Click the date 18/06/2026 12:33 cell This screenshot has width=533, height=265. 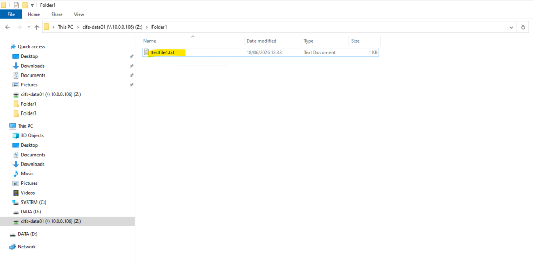point(264,53)
